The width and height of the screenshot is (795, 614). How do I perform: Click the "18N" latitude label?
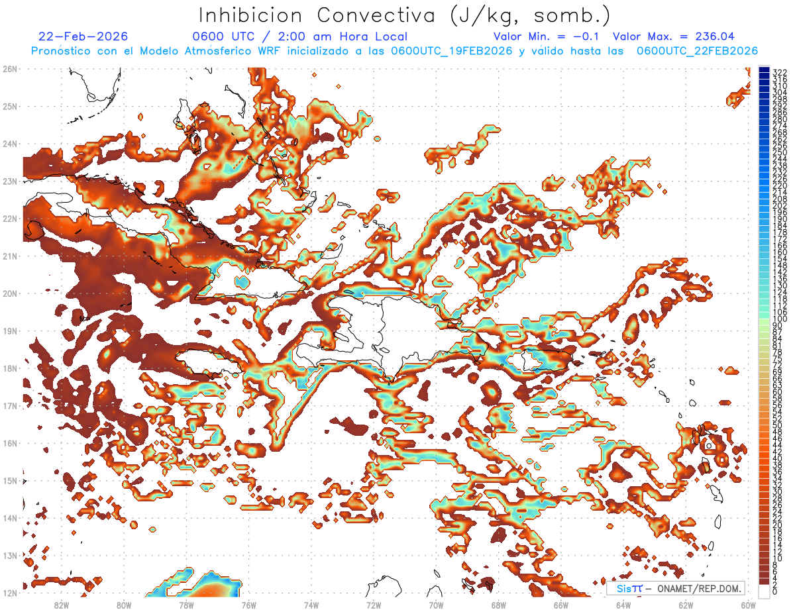coord(9,368)
